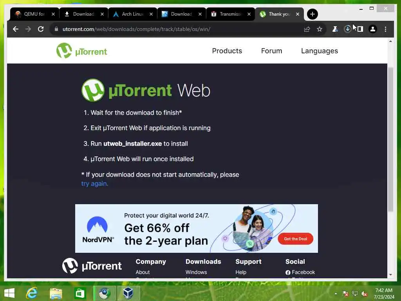Image resolution: width=401 pixels, height=301 pixels.
Task: Bookmark this page with the star icon
Action: [x=320, y=29]
